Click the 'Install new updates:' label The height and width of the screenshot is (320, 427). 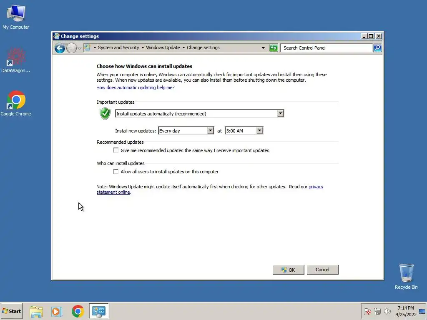click(136, 131)
